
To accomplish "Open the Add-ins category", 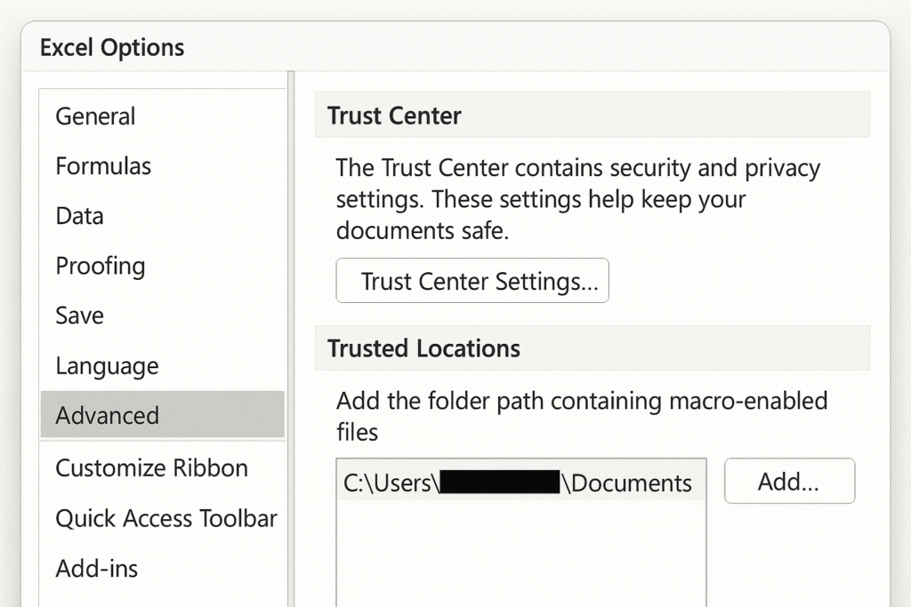I will pos(96,569).
